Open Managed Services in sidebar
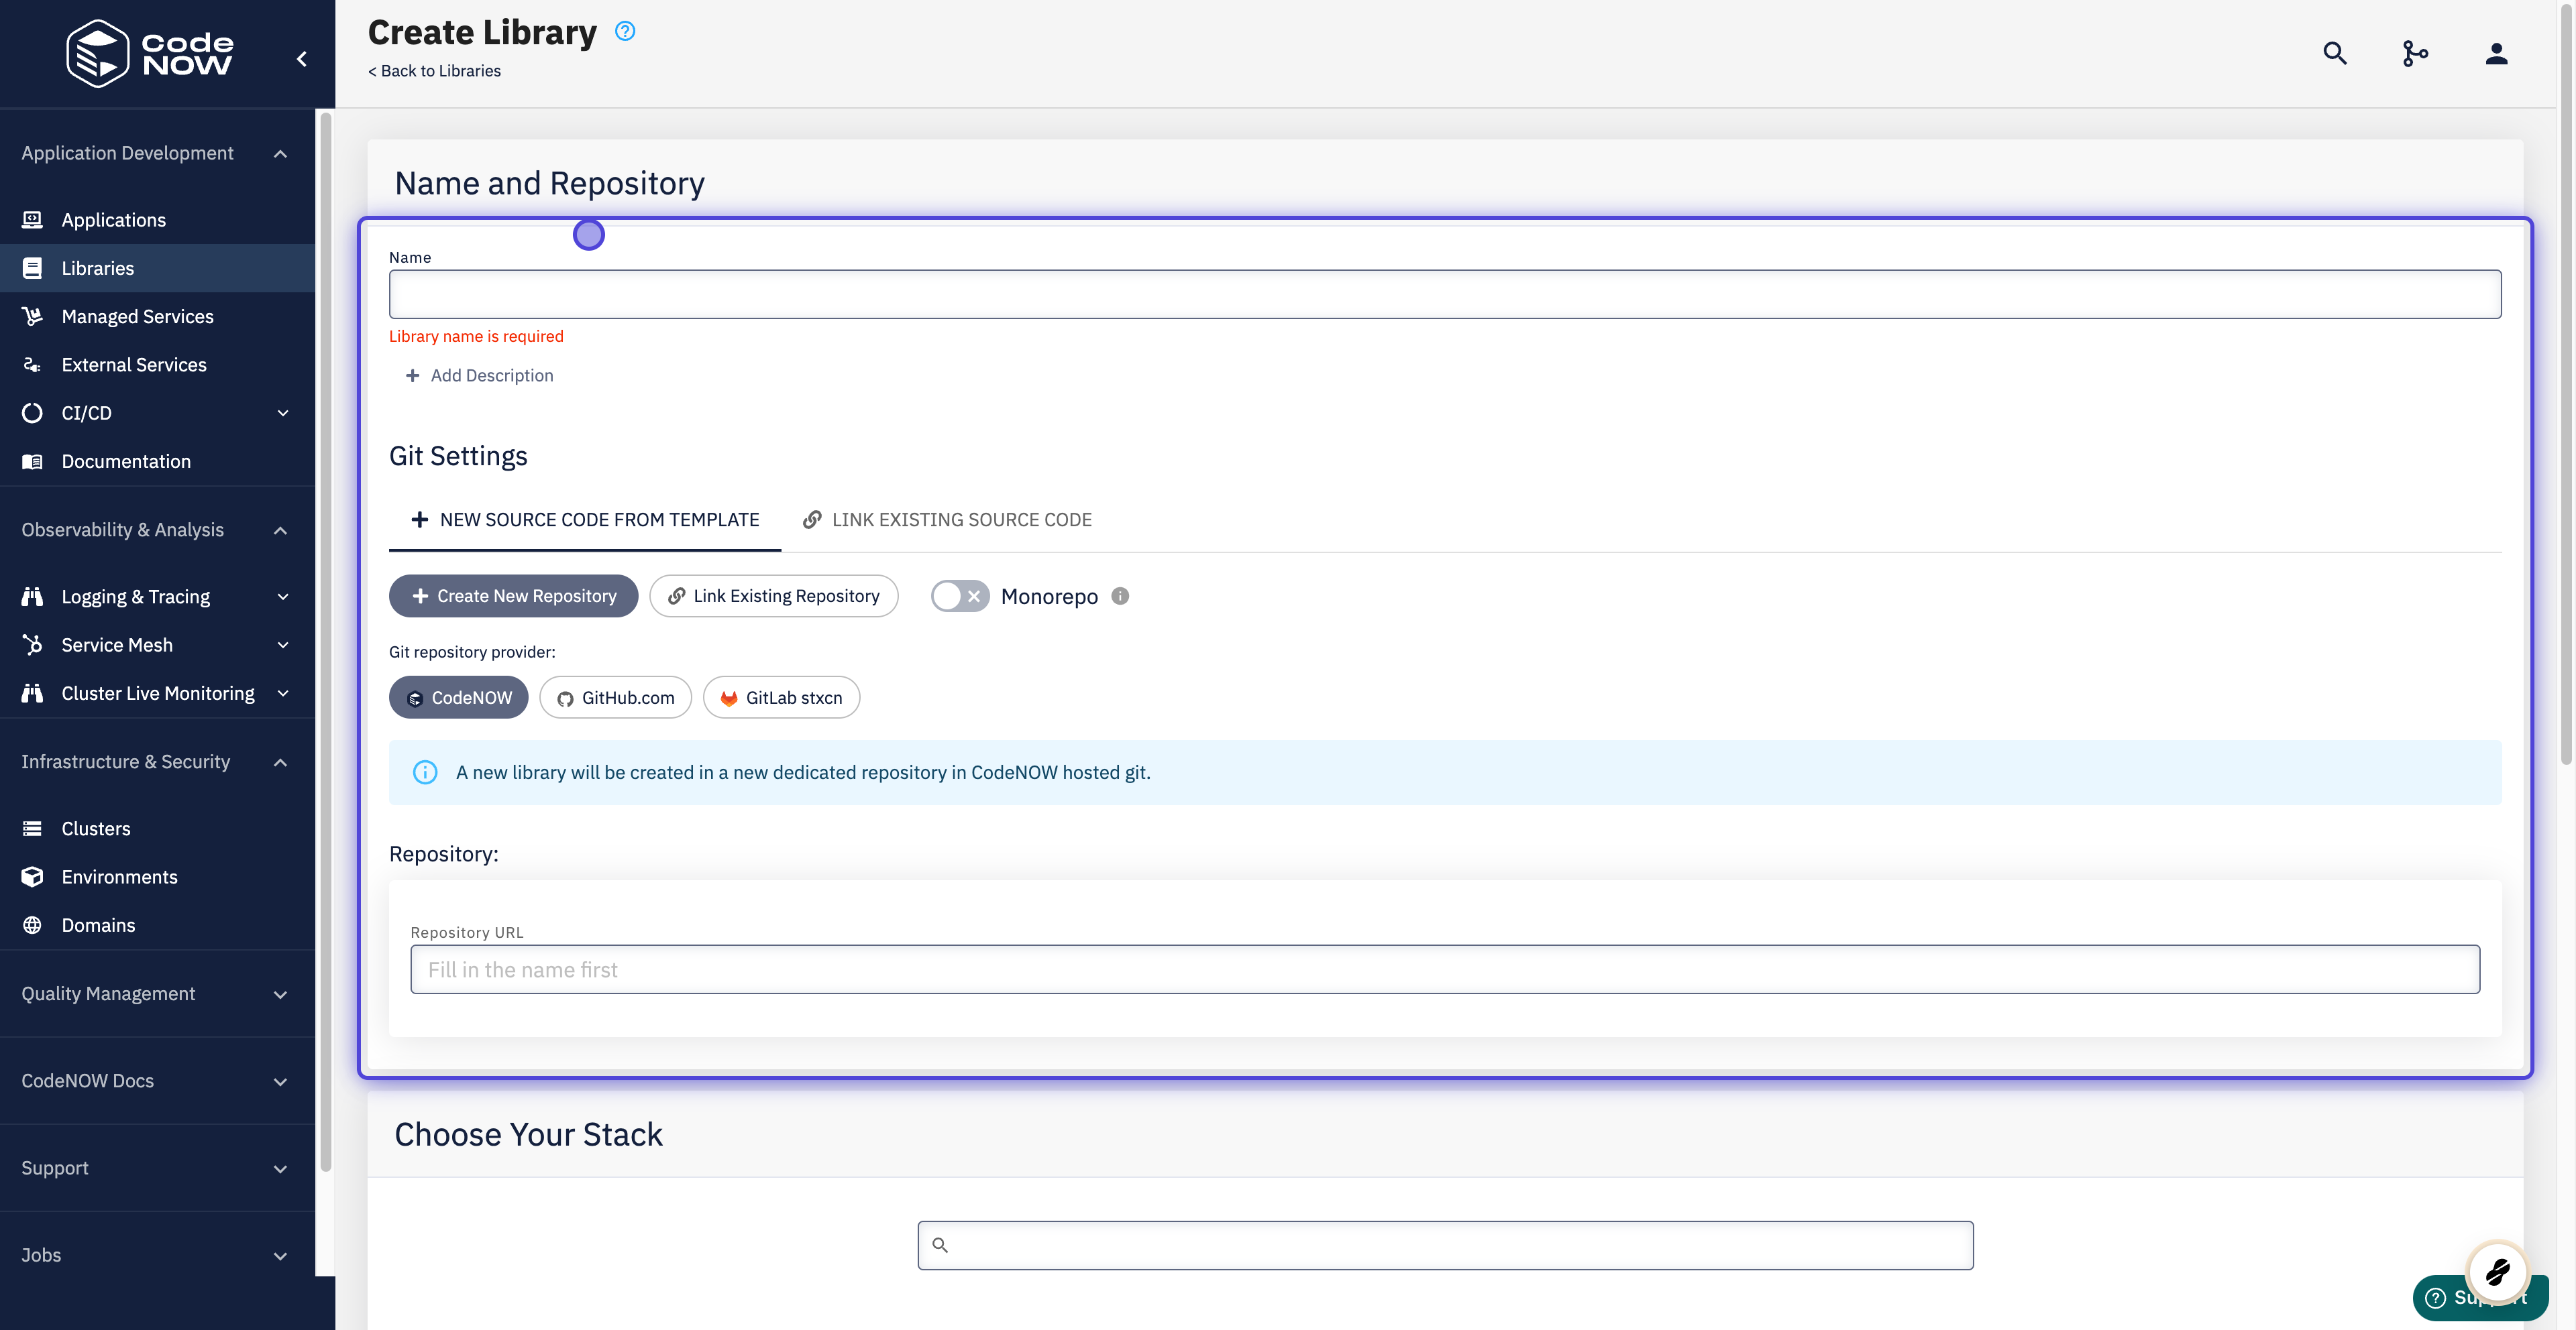This screenshot has height=1330, width=2576. pos(157,316)
